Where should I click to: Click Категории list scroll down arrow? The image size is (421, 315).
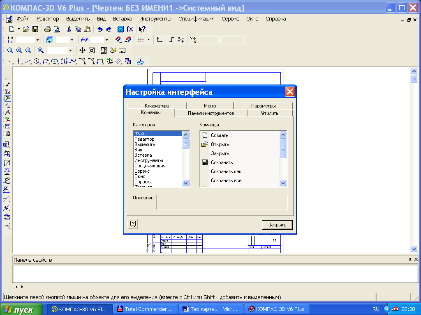pos(185,183)
